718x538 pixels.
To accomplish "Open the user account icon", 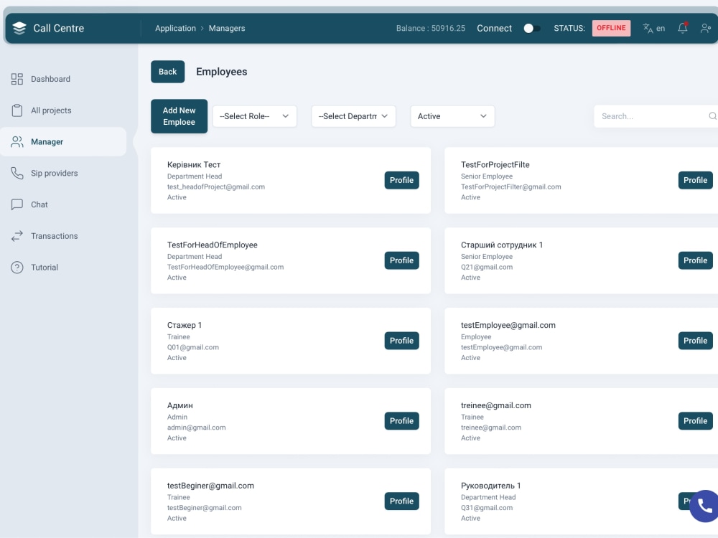I will (x=706, y=29).
